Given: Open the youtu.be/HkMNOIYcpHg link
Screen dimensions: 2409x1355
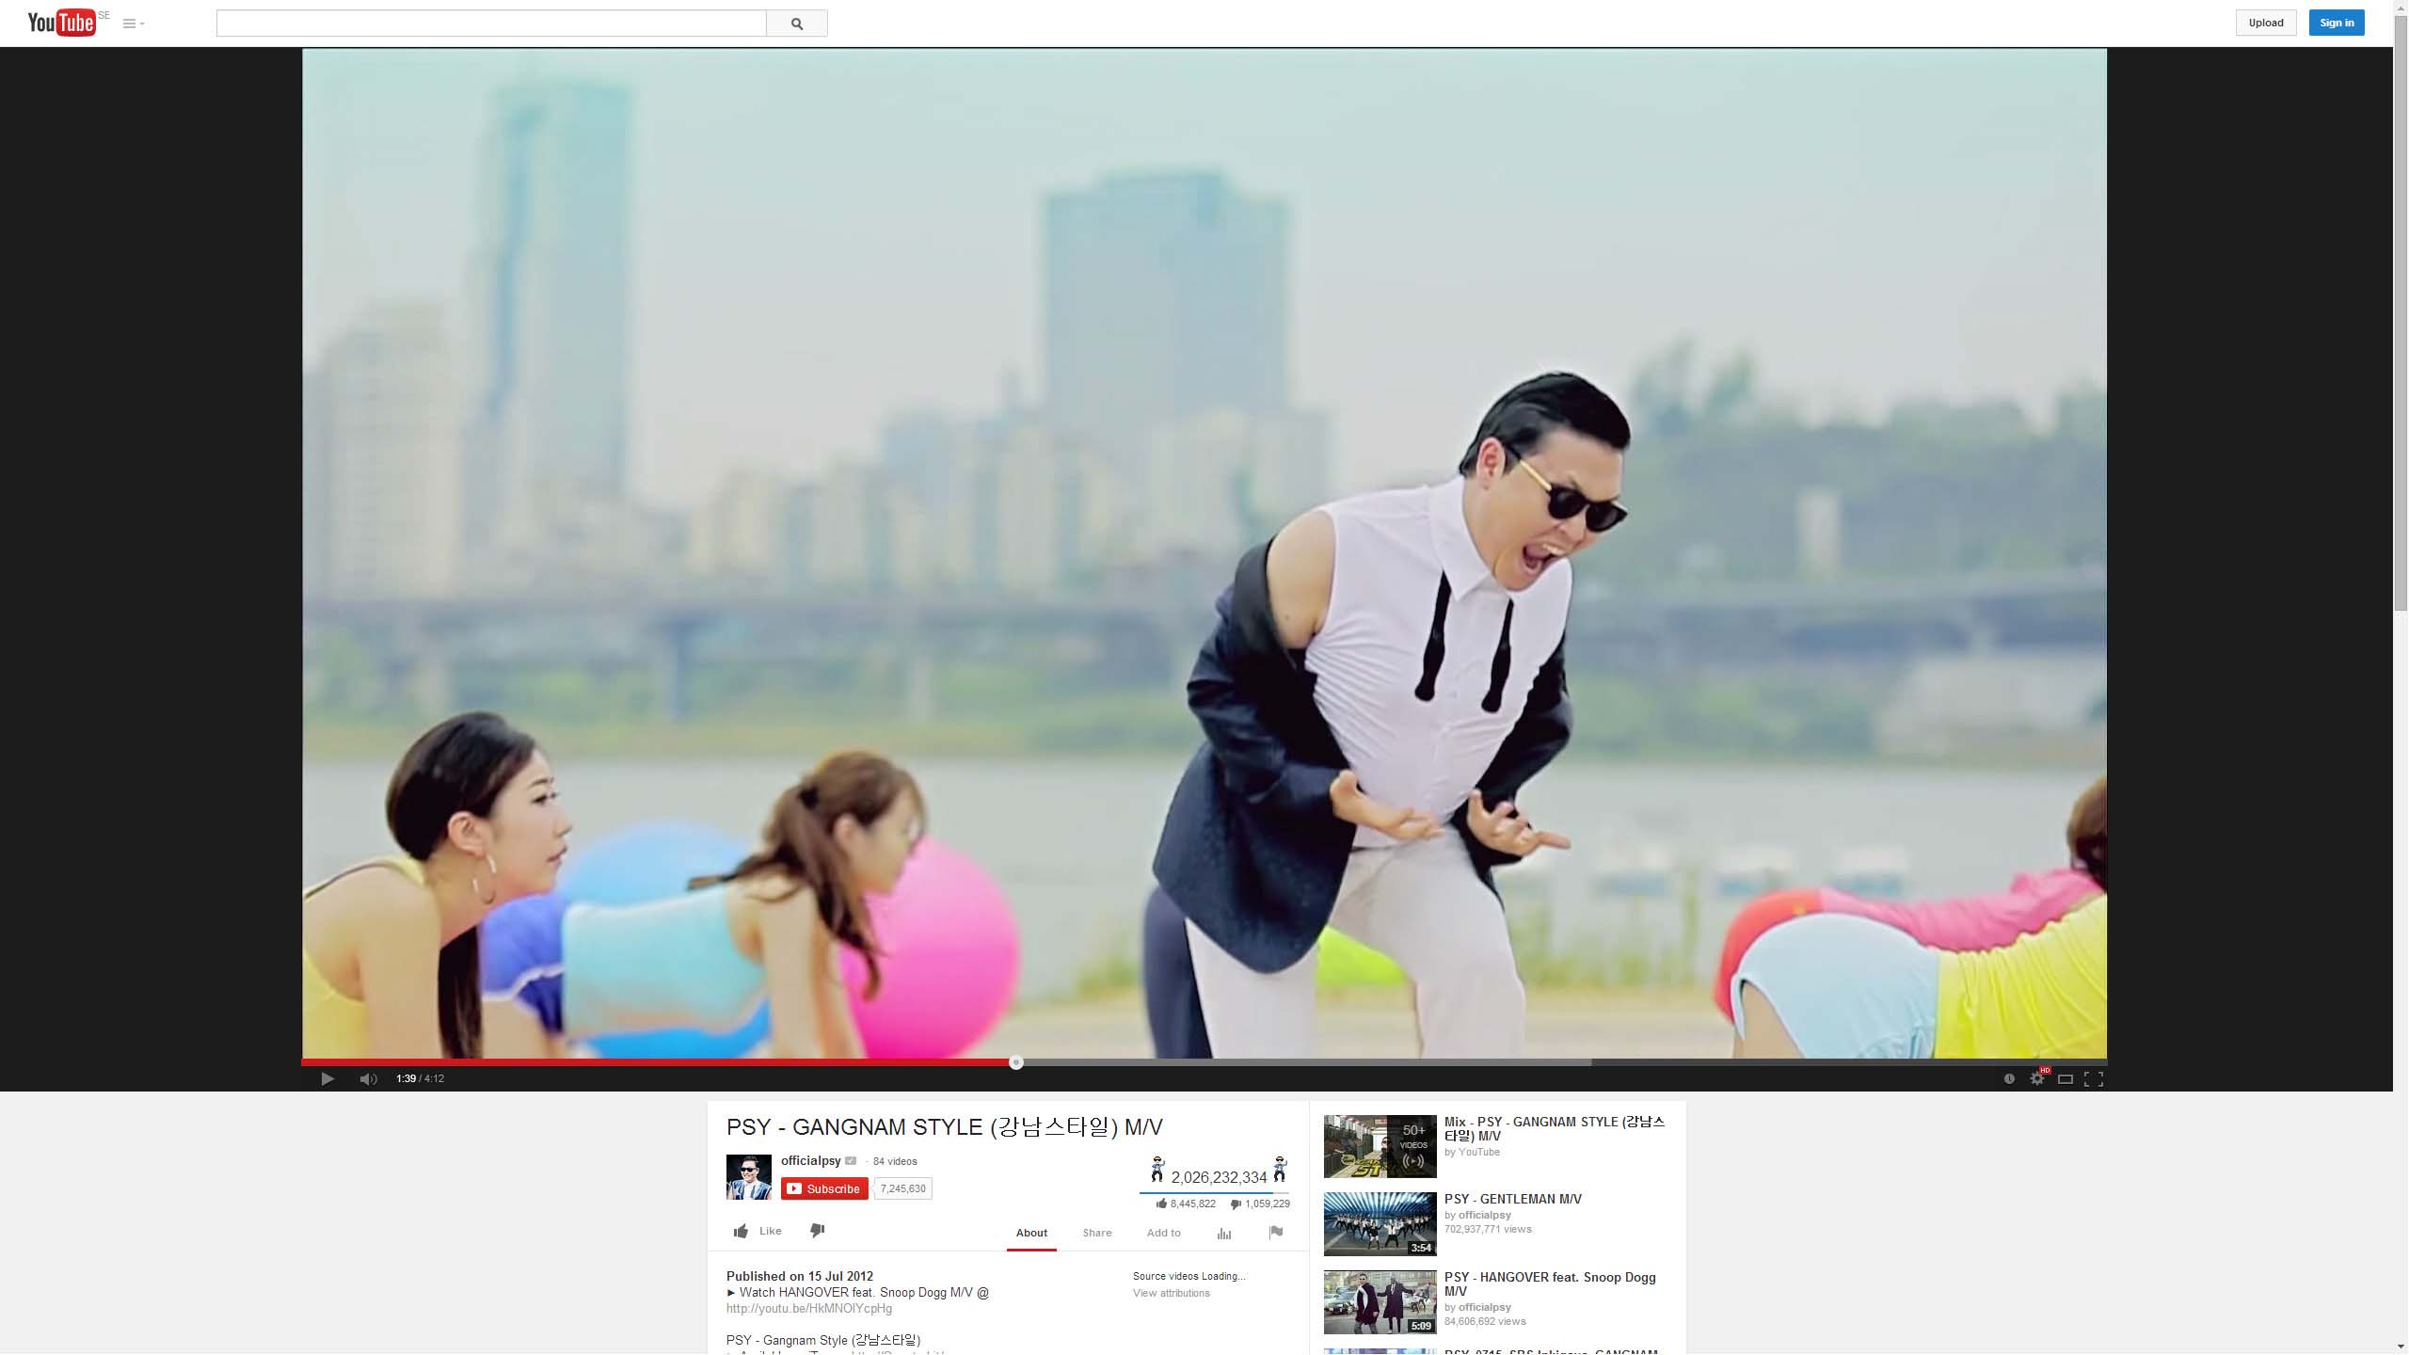Looking at the screenshot, I should pos(809,1309).
